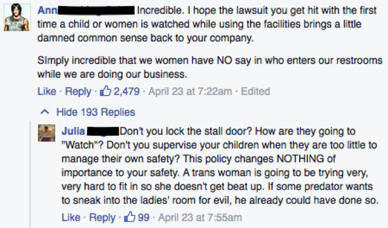Click the thumbs-up icon beside 2,479
The width and height of the screenshot is (388, 228).
(x=105, y=91)
